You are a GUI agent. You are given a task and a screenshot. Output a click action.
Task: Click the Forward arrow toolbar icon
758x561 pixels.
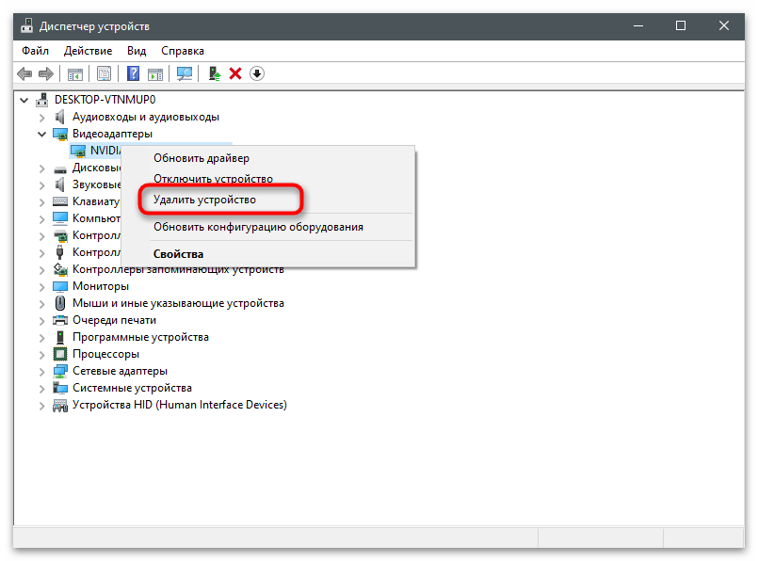point(45,73)
